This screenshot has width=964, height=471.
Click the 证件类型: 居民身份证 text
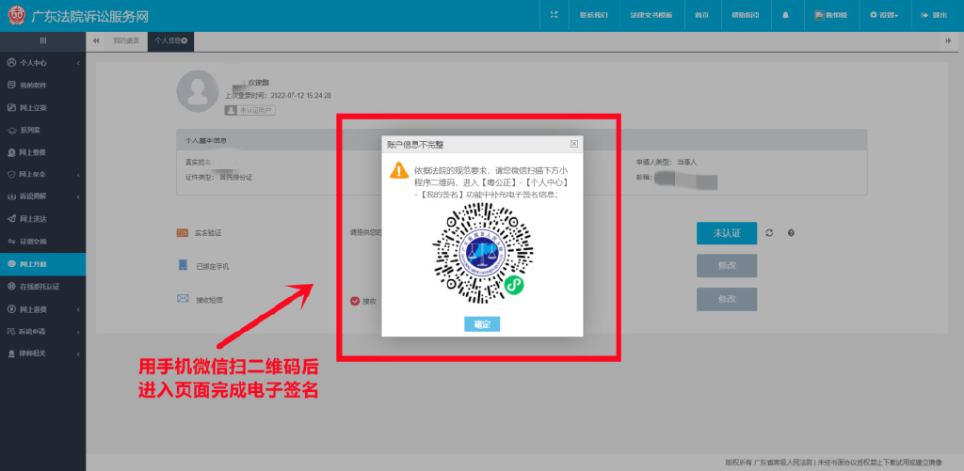pos(218,177)
